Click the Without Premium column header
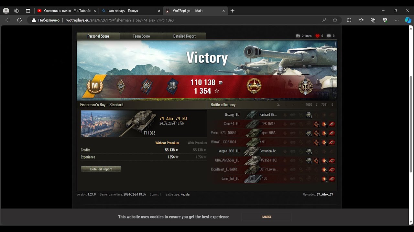This screenshot has width=414, height=232. coord(167,143)
